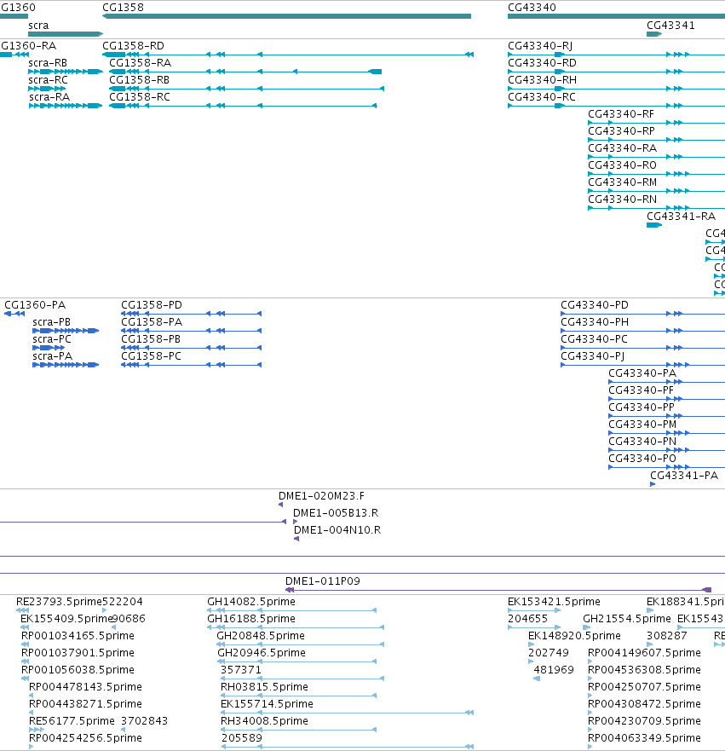The image size is (725, 751).
Task: Choose transcript scra-RA
Action: (49, 97)
